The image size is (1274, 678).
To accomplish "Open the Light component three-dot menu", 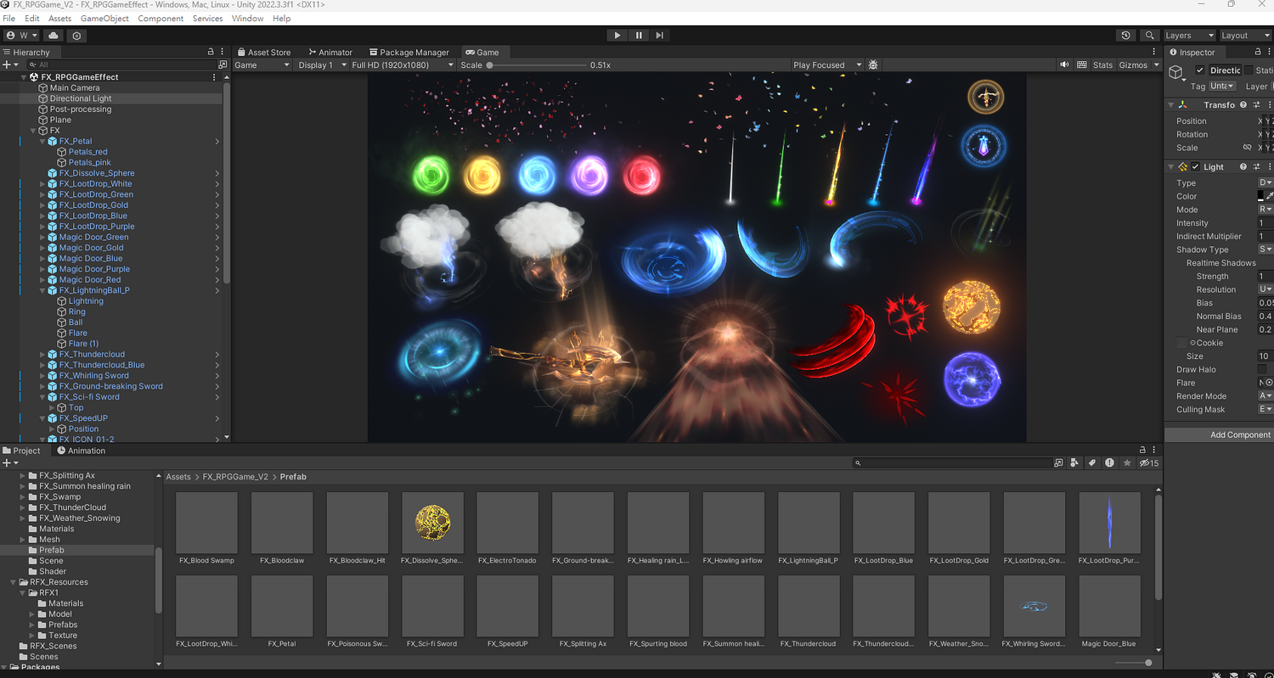I will point(1269,167).
